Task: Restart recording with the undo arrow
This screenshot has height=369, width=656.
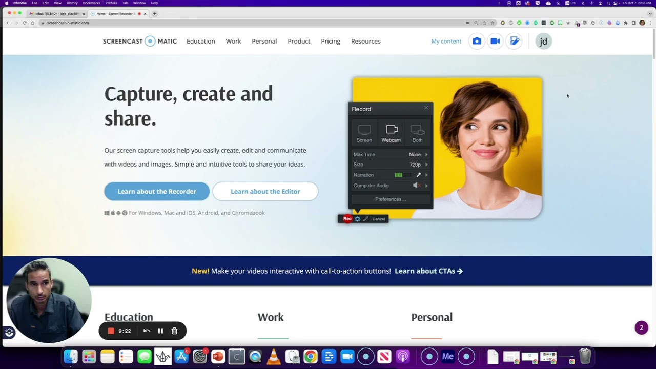Action: 147,331
